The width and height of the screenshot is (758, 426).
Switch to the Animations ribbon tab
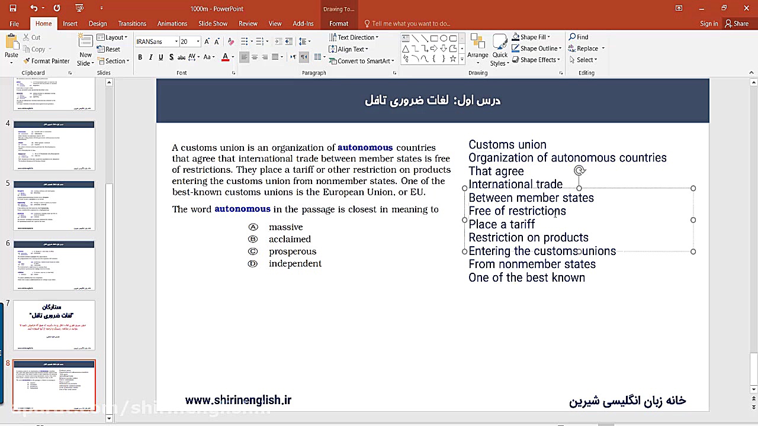(172, 24)
